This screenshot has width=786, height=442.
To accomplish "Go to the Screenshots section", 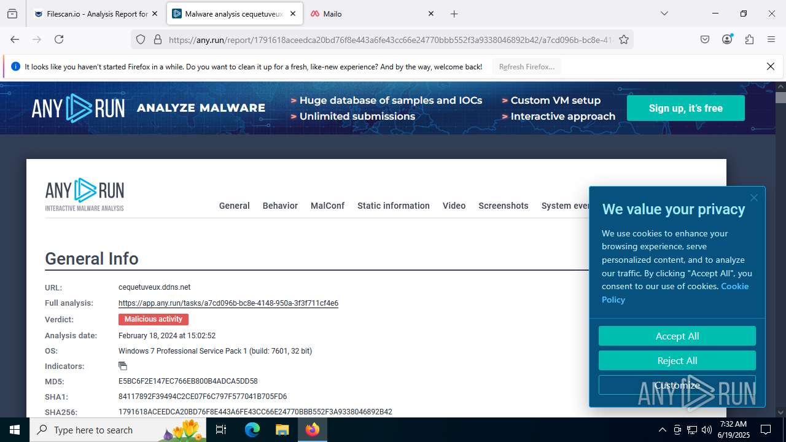I will pyautogui.click(x=504, y=206).
